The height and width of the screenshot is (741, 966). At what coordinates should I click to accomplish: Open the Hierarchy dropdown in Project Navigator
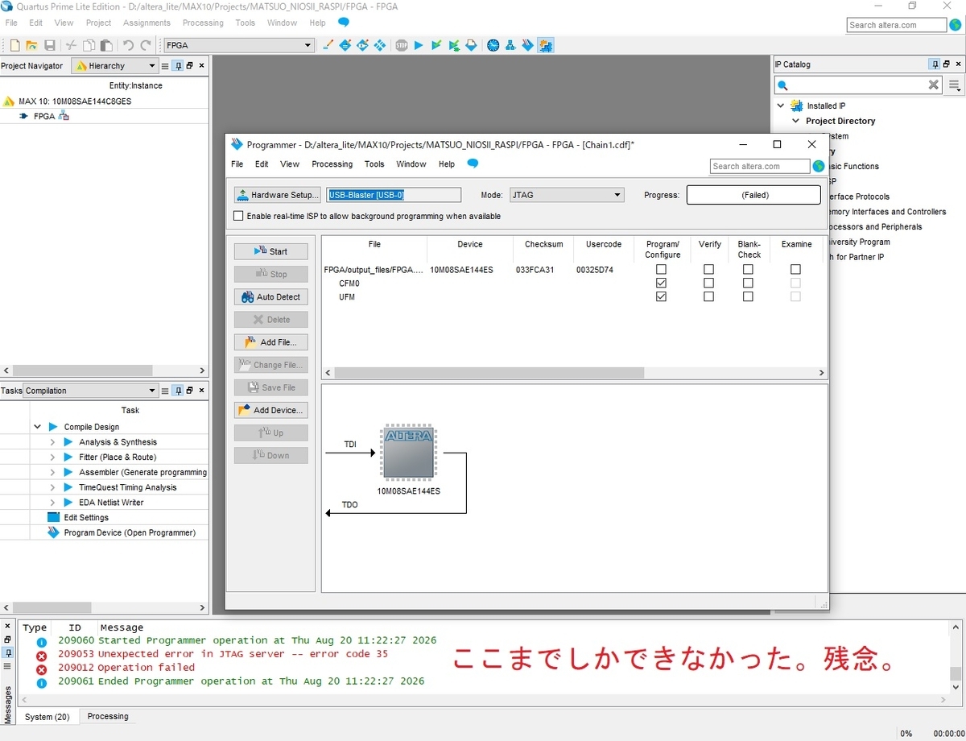115,66
